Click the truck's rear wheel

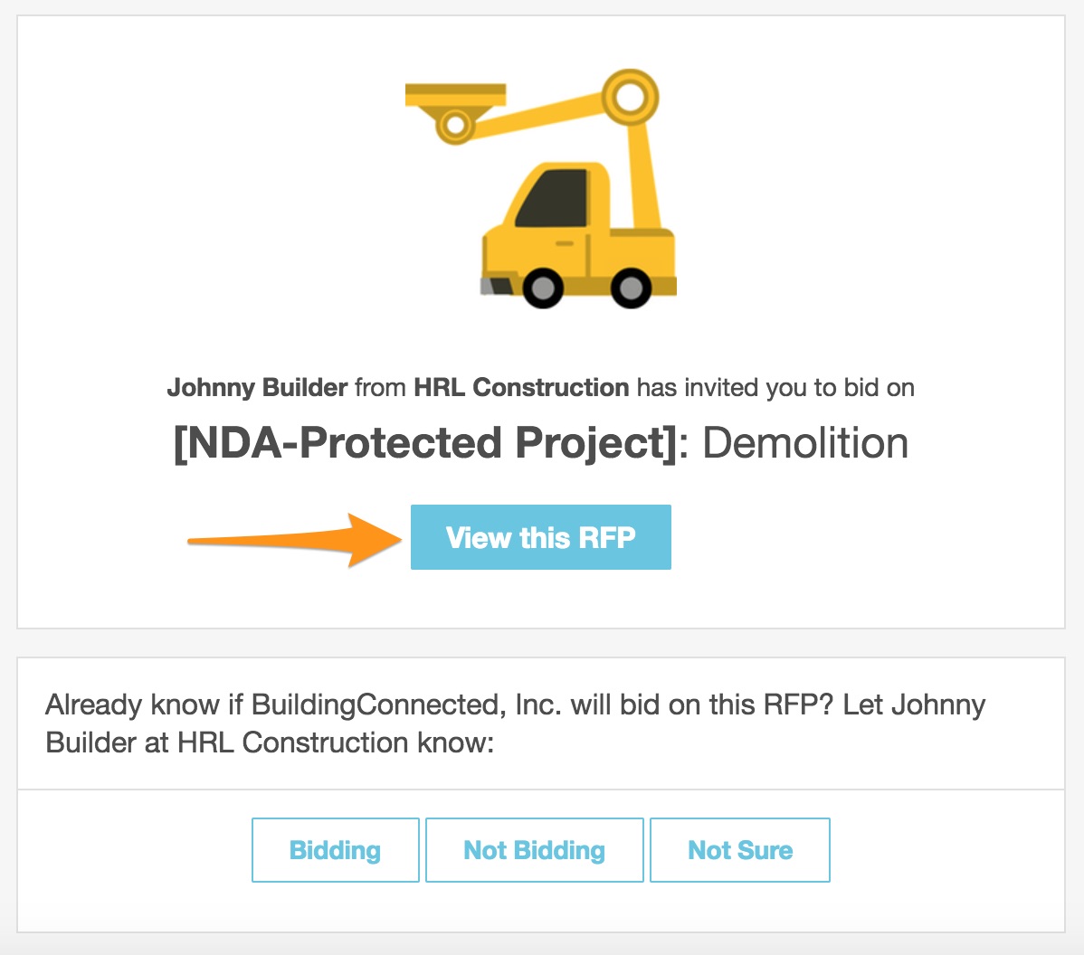click(x=630, y=288)
